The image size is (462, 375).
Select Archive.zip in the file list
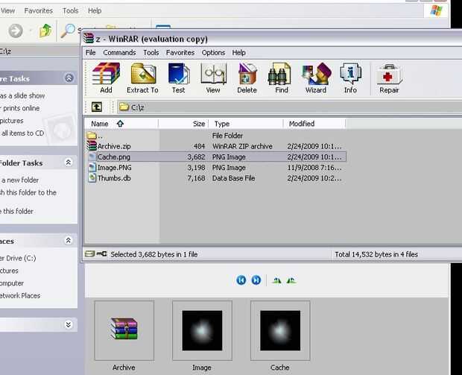coord(114,146)
